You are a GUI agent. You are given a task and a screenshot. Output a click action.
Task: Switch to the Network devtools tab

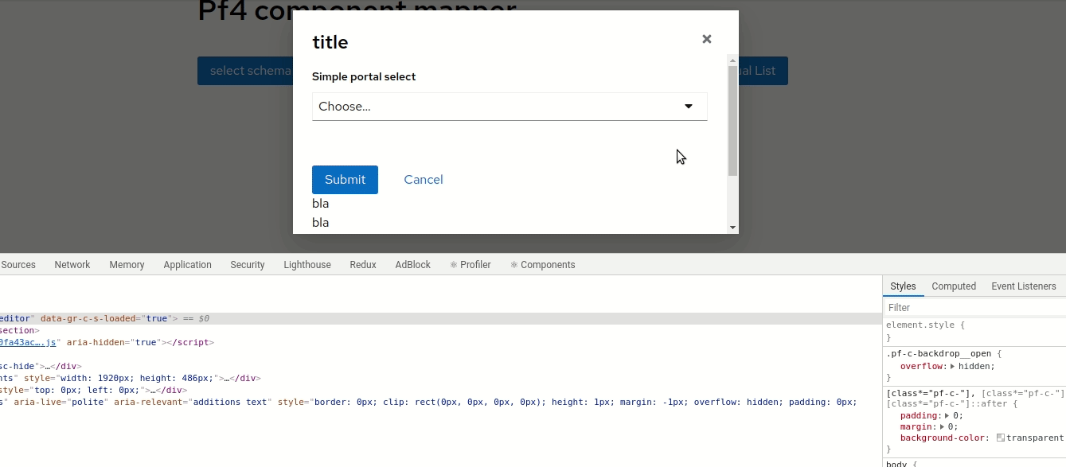tap(72, 265)
